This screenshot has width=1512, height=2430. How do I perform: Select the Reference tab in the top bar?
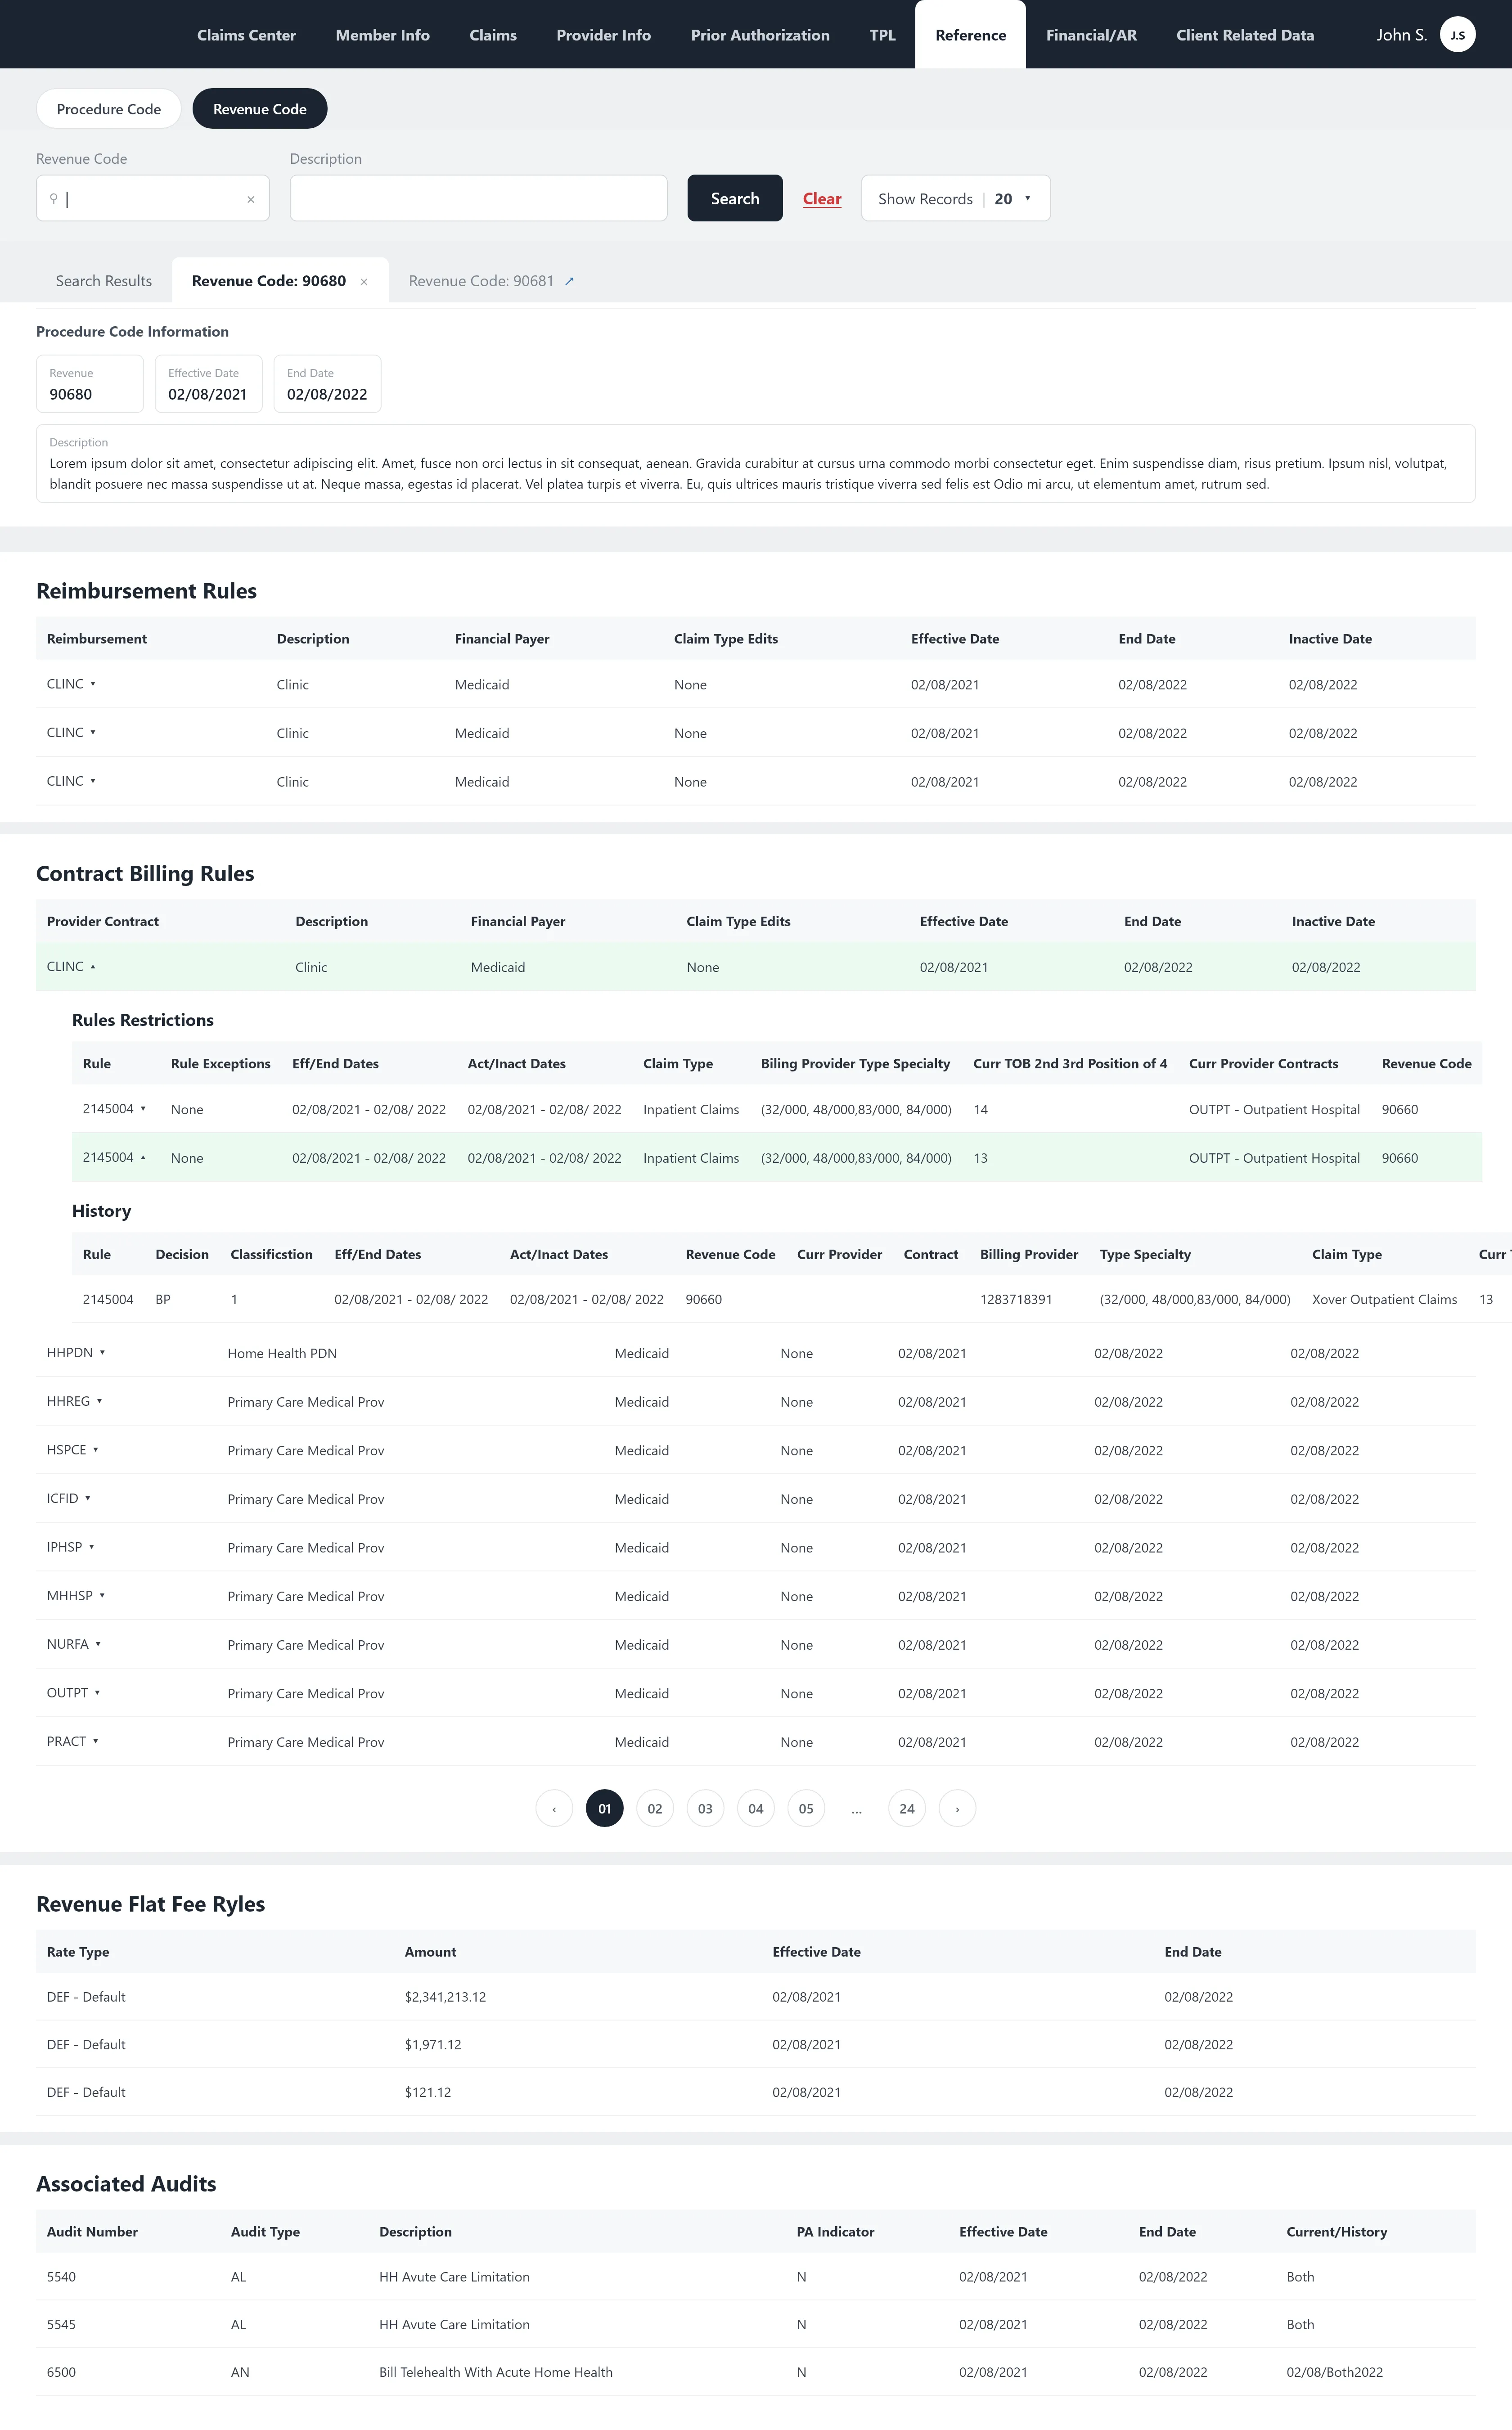[x=970, y=35]
